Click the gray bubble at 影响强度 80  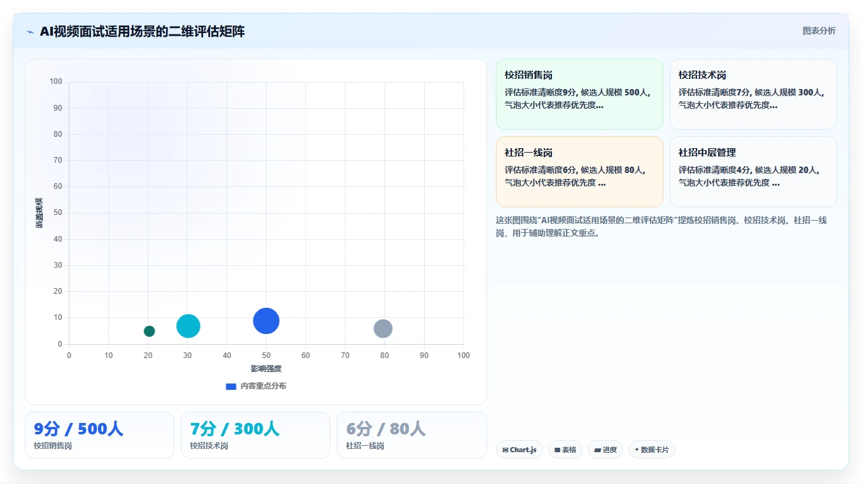pos(383,329)
